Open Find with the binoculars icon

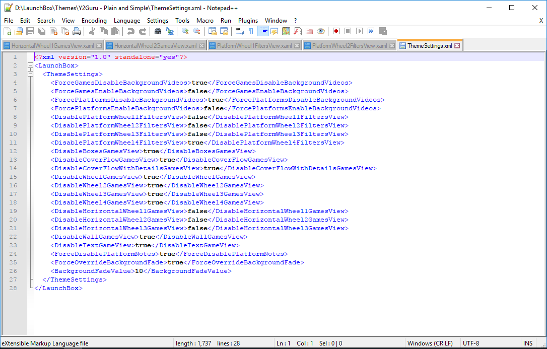coord(158,31)
